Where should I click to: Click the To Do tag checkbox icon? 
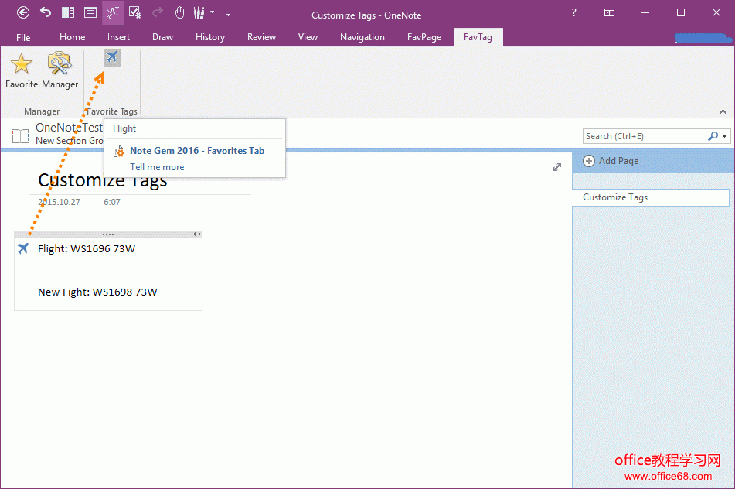tap(135, 13)
